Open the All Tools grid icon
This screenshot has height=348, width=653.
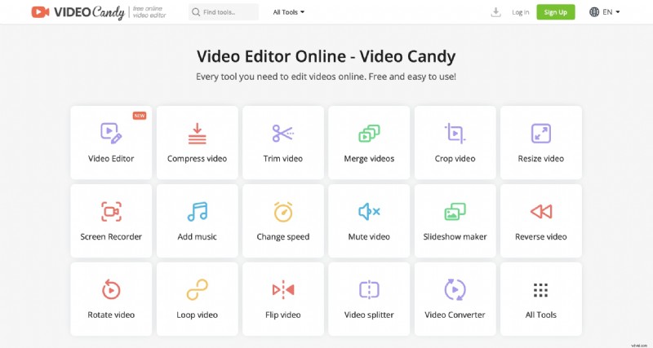pyautogui.click(x=541, y=290)
